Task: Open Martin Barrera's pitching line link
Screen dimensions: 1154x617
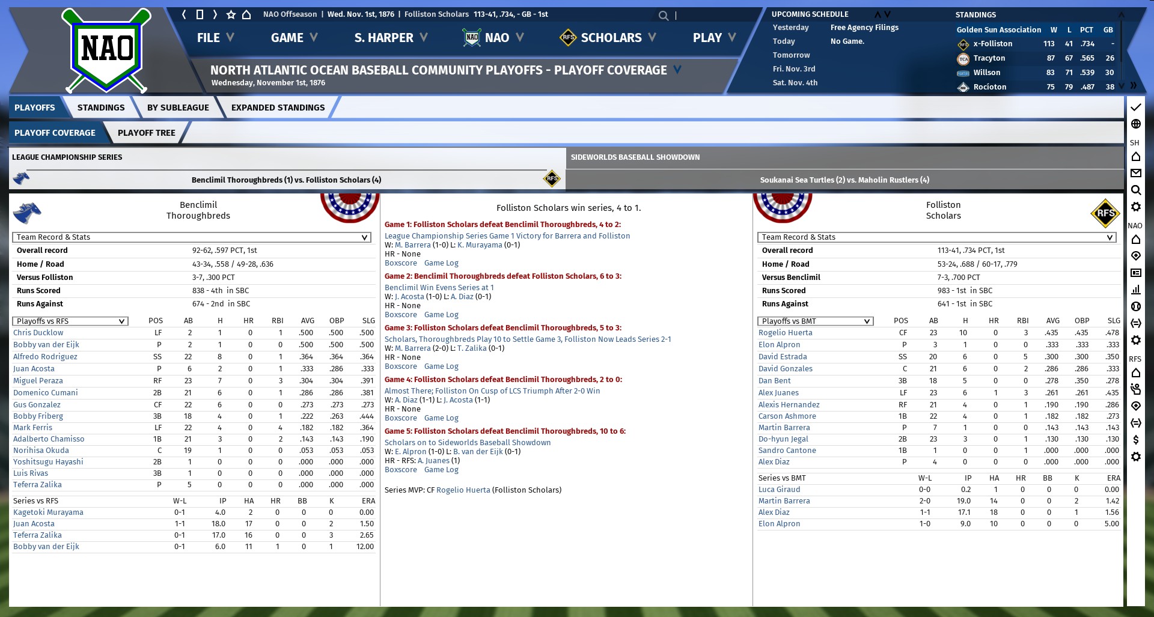Action: pyautogui.click(x=784, y=501)
